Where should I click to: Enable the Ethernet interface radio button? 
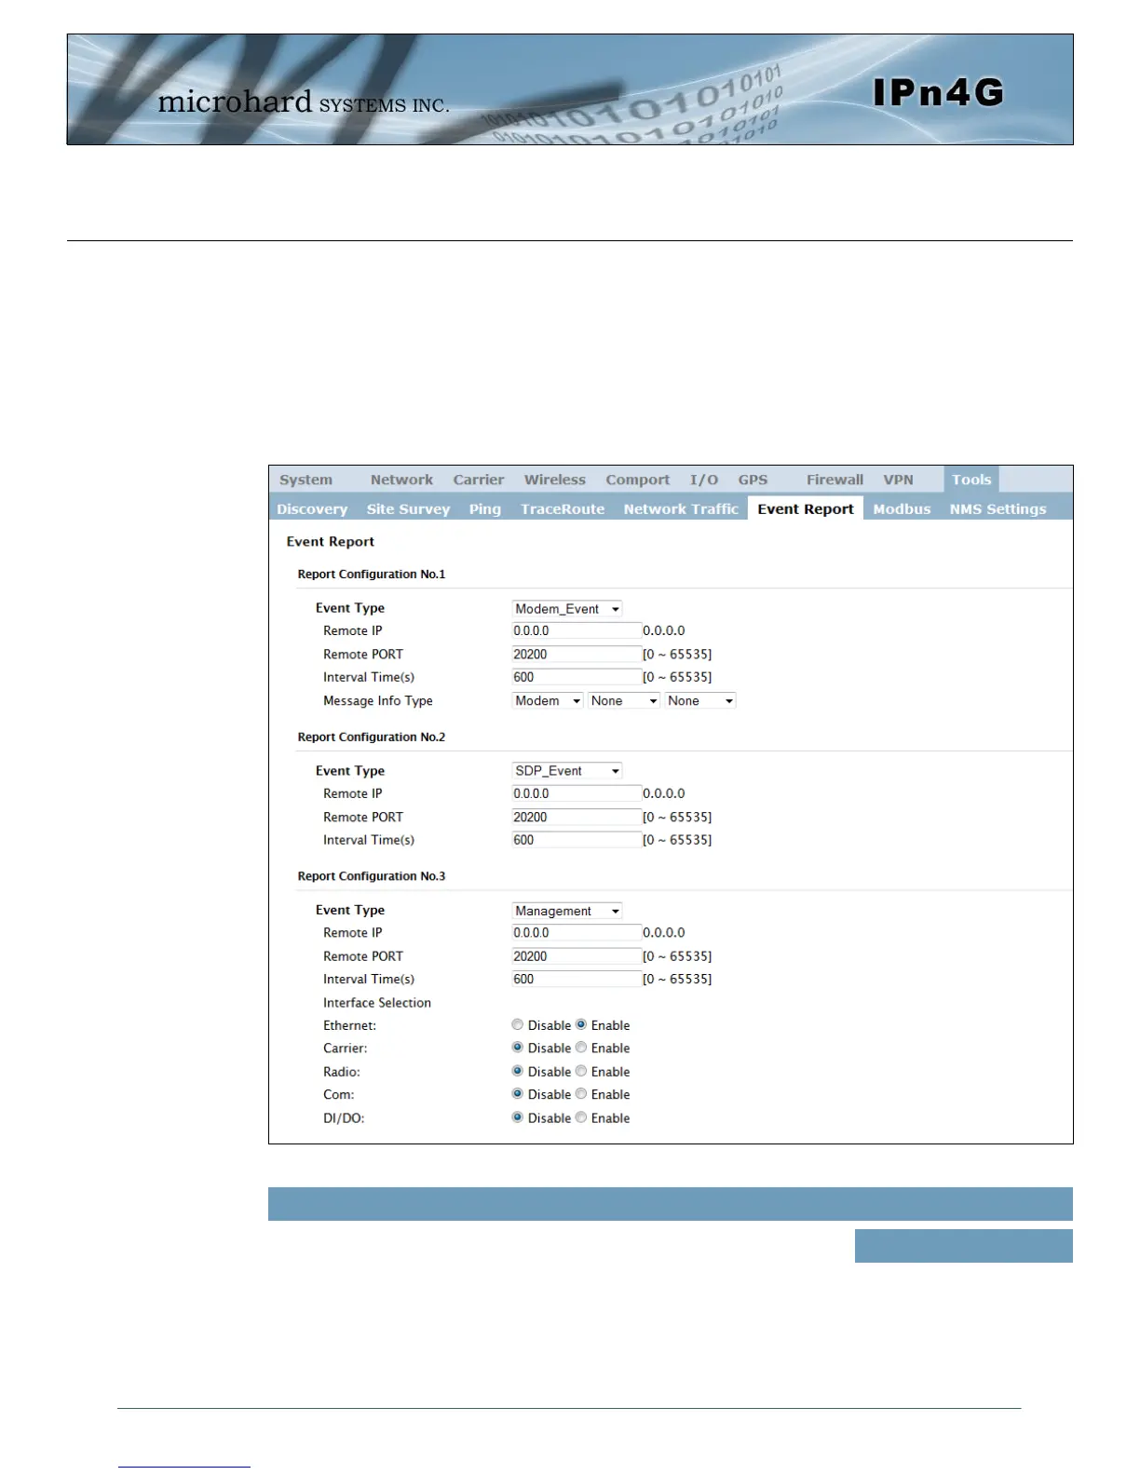coord(581,1024)
